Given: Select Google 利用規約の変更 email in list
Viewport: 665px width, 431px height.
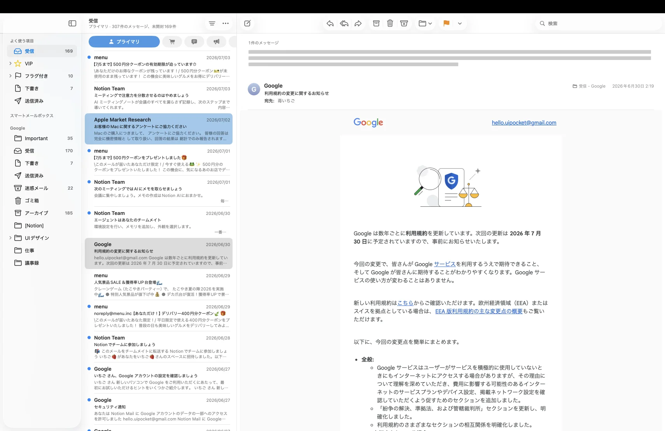Looking at the screenshot, I should [159, 253].
